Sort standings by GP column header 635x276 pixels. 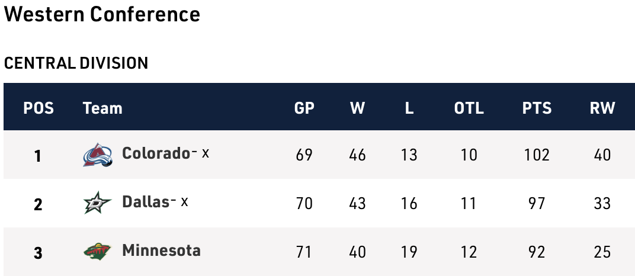304,108
